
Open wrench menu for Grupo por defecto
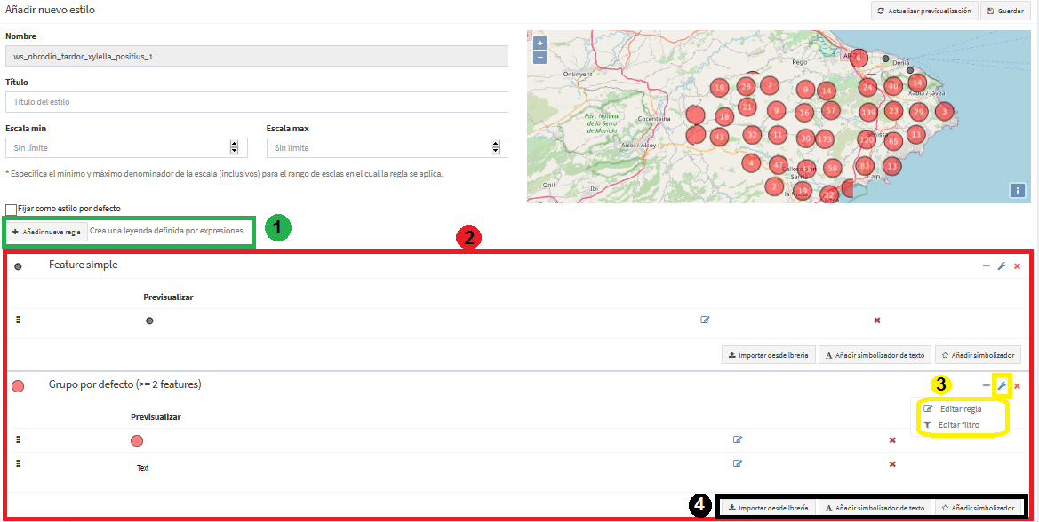1002,385
